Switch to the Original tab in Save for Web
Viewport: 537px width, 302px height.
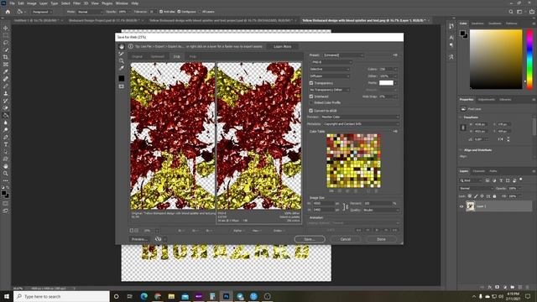click(x=137, y=56)
